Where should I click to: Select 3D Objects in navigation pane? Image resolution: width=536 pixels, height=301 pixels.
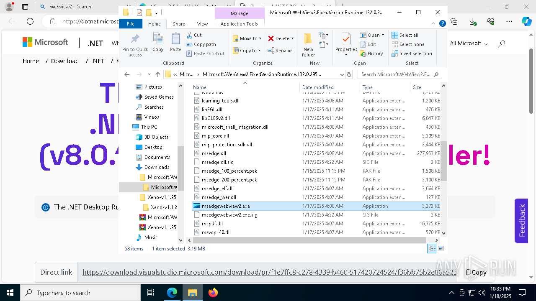pos(156,137)
